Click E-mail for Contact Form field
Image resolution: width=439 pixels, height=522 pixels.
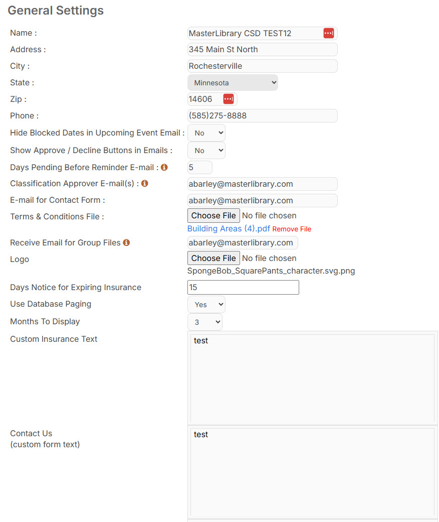click(x=263, y=200)
